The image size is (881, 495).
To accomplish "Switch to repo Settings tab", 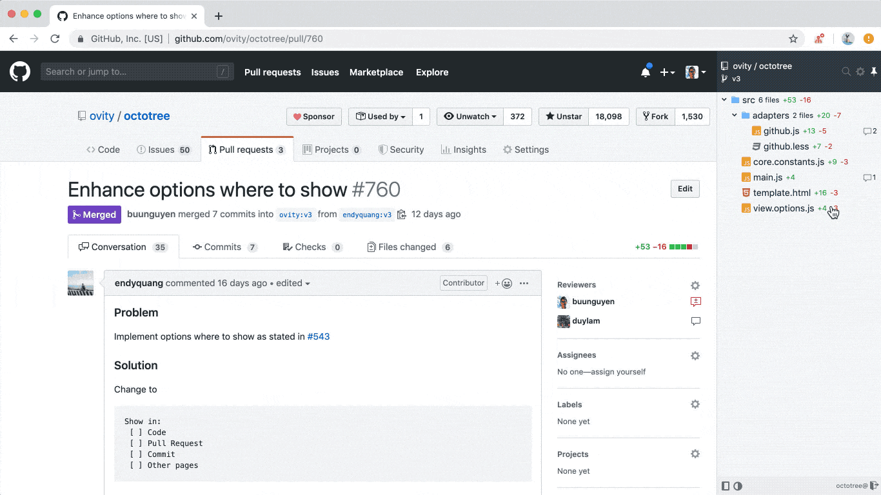I will coord(526,150).
